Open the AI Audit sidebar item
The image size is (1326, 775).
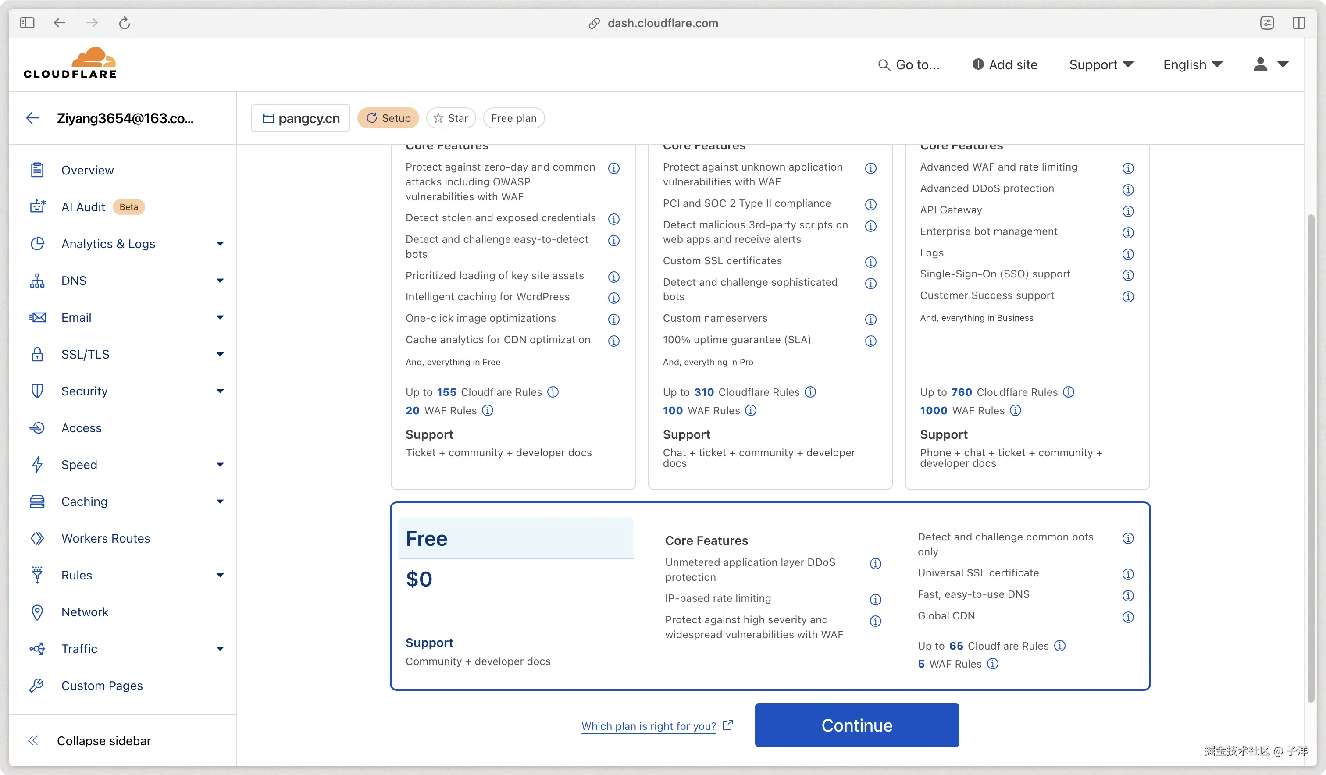[x=83, y=207]
